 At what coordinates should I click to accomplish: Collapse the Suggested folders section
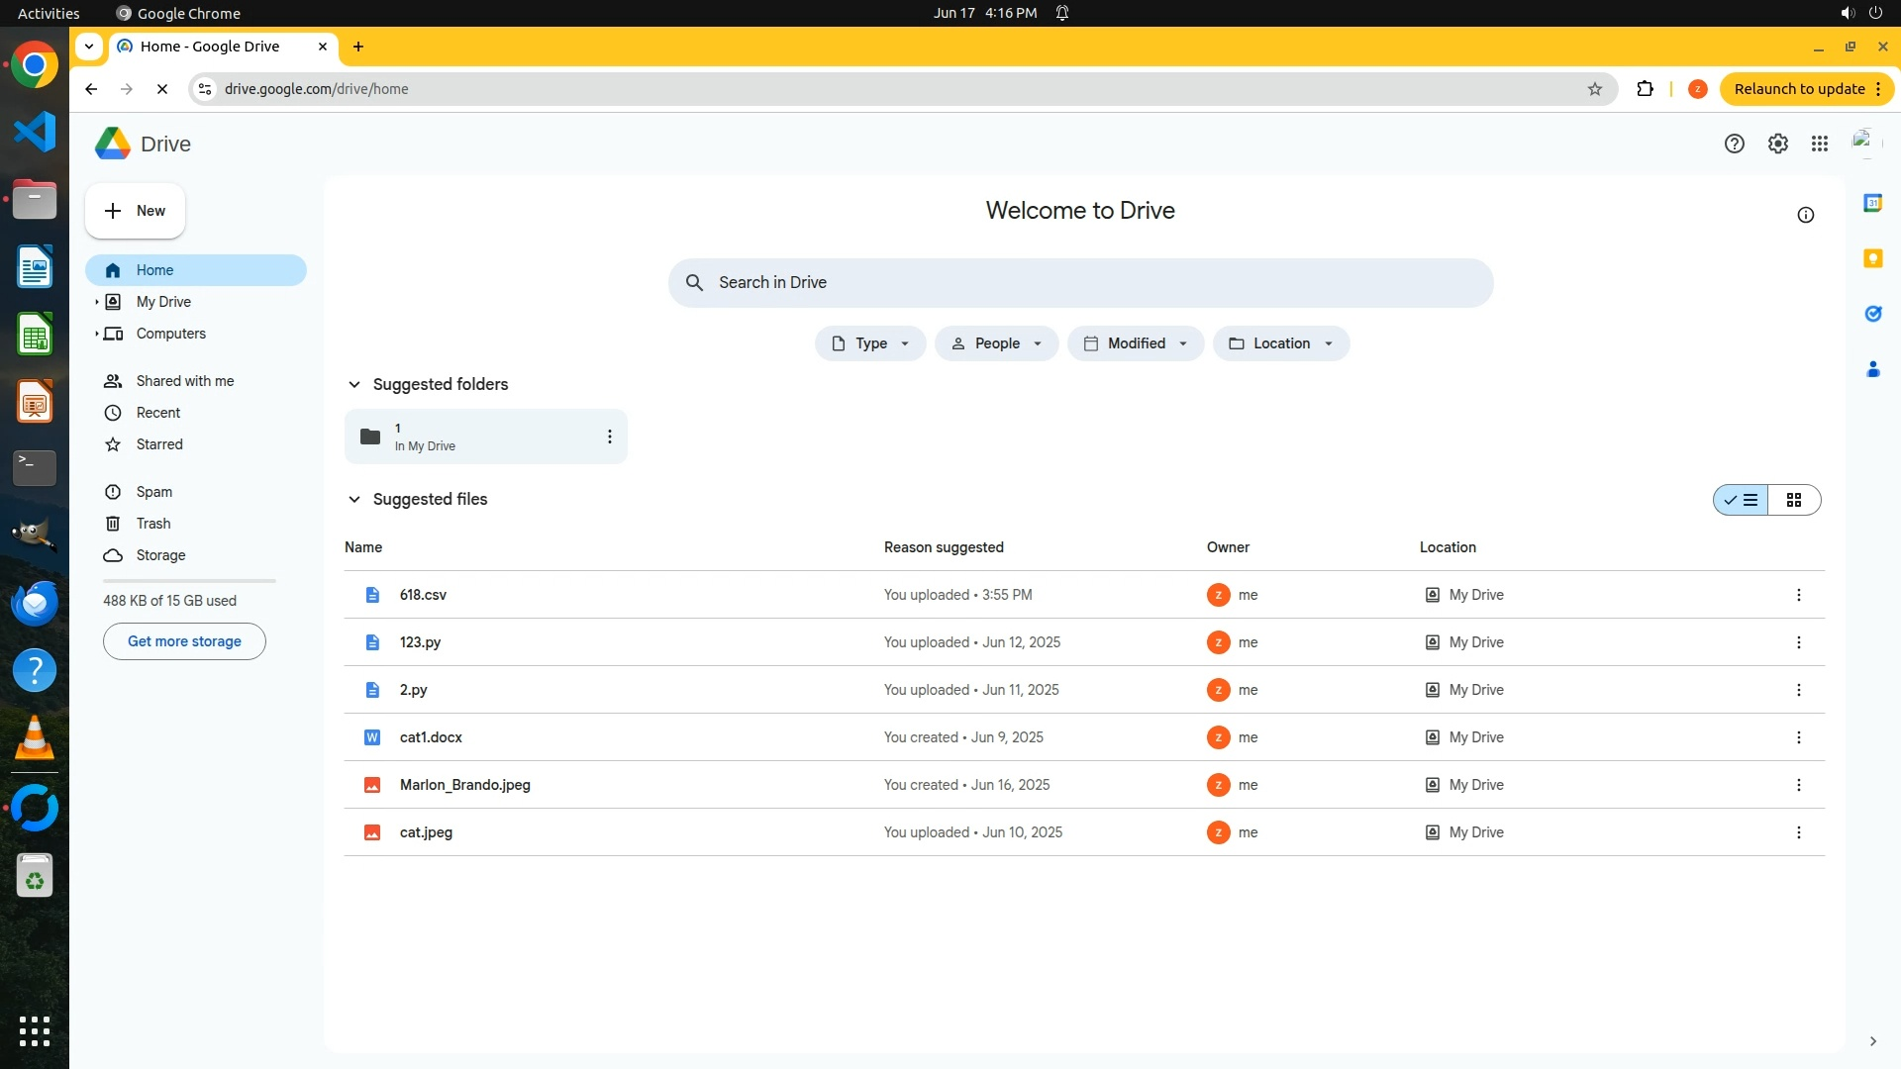click(354, 385)
